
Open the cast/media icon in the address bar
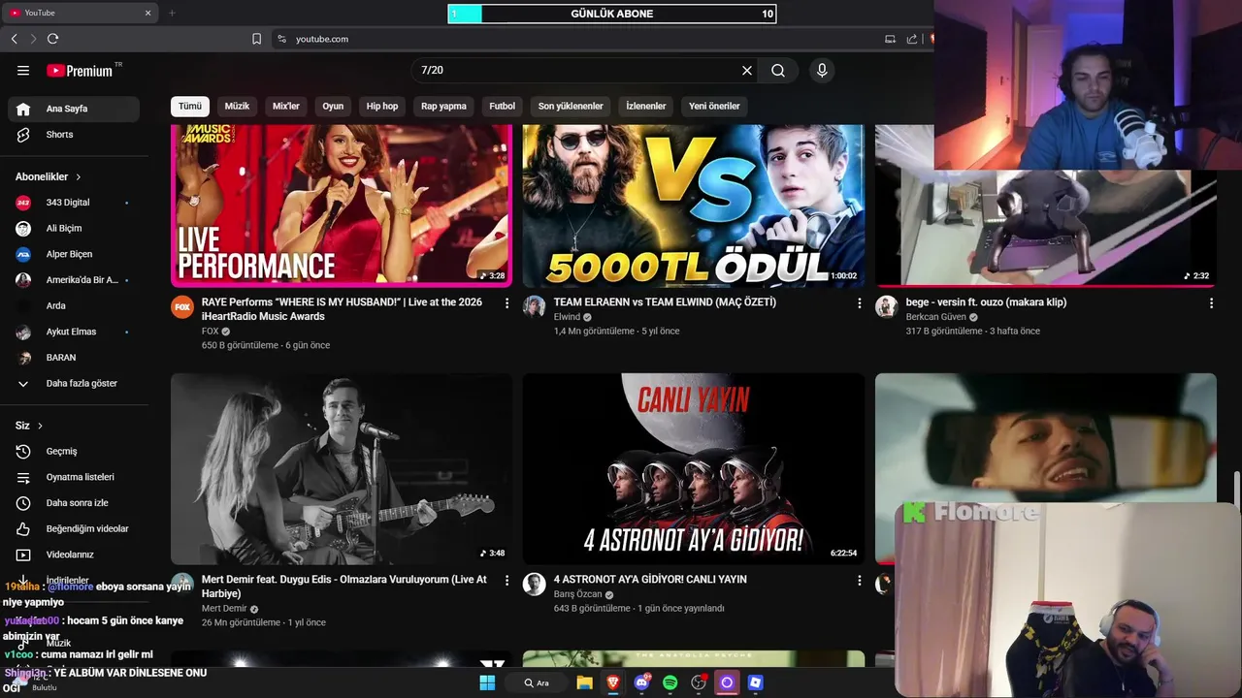[890, 39]
